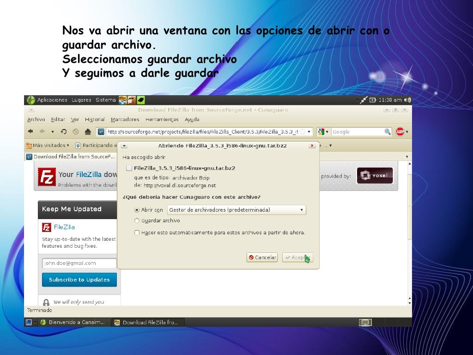Stop loading with the stop icon
Screen dimensions: 473x355
click(x=75, y=132)
